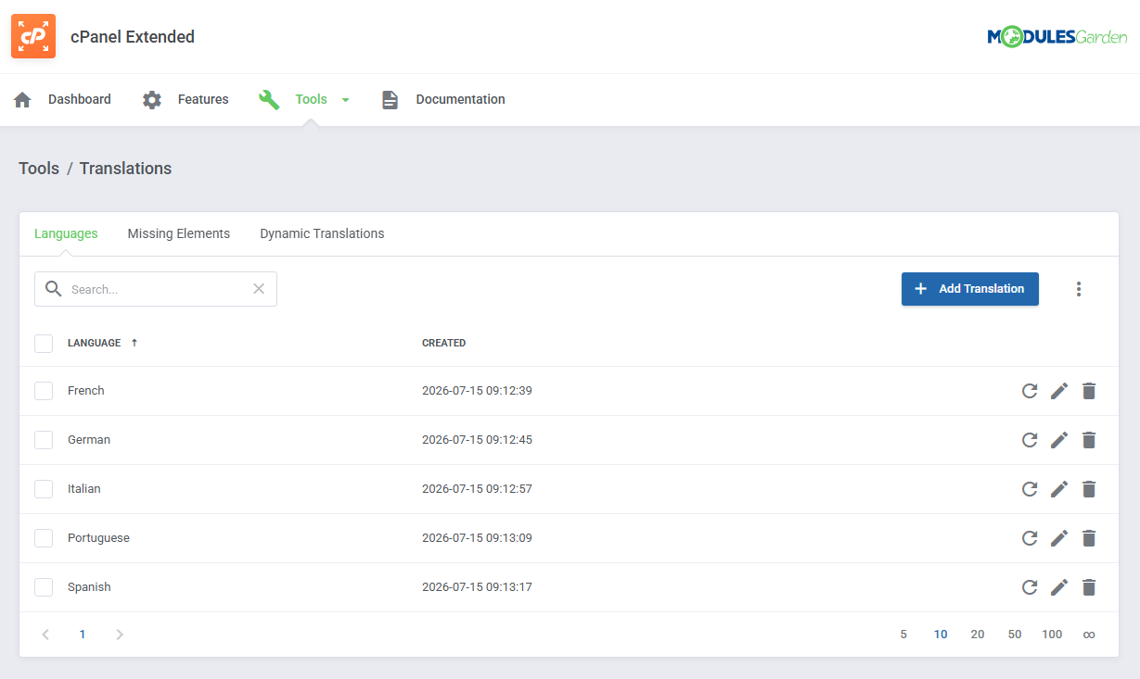Image resolution: width=1140 pixels, height=679 pixels.
Task: Switch to the Missing Elements tab
Action: coord(179,233)
